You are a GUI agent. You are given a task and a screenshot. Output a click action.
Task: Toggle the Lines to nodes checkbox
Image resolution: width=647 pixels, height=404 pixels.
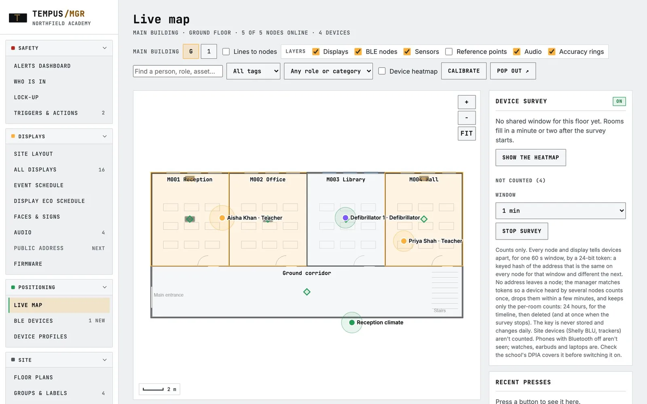tap(226, 52)
